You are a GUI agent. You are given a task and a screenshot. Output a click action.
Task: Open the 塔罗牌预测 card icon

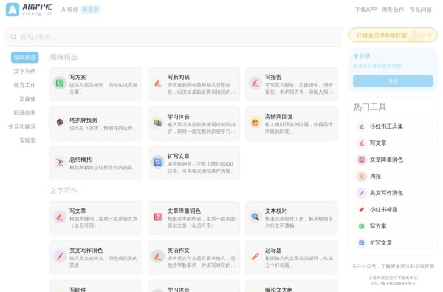click(x=60, y=123)
